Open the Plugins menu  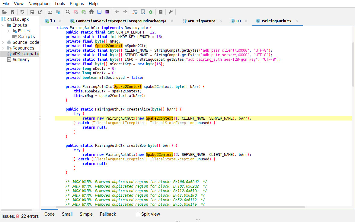tap(77, 4)
